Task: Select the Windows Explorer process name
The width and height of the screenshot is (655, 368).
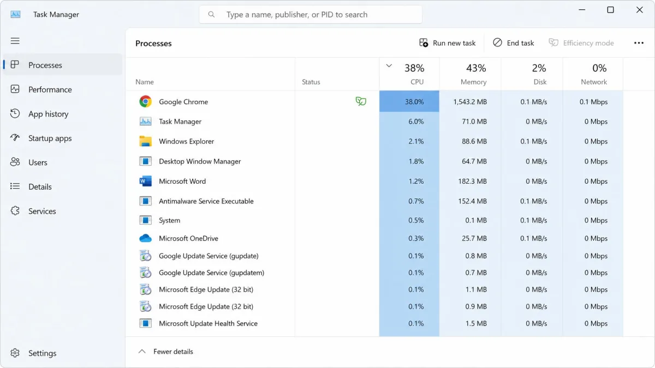Action: tap(187, 141)
